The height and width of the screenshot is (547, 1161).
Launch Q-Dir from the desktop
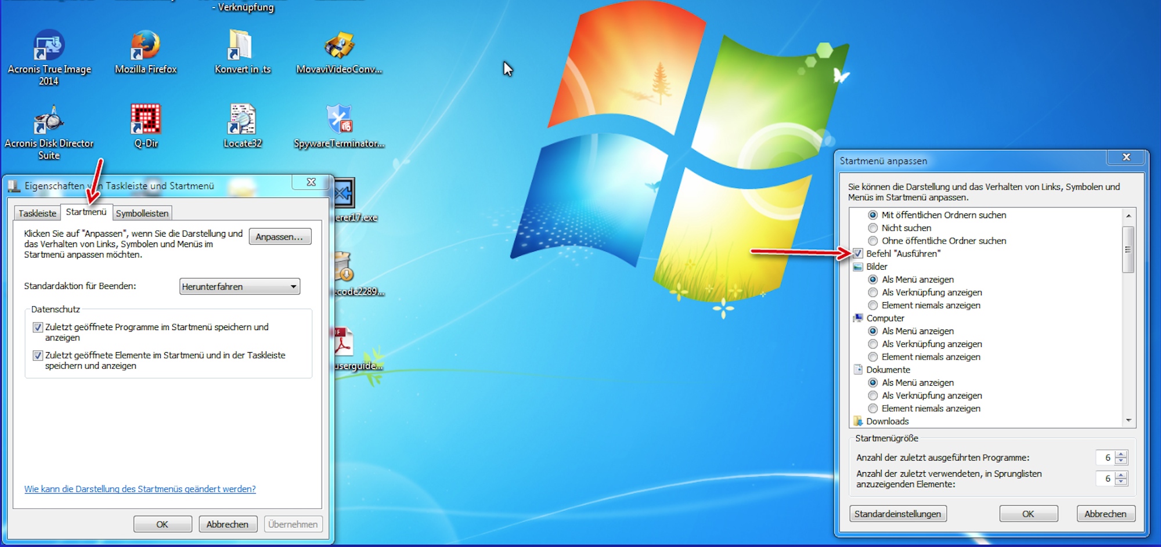pos(145,121)
